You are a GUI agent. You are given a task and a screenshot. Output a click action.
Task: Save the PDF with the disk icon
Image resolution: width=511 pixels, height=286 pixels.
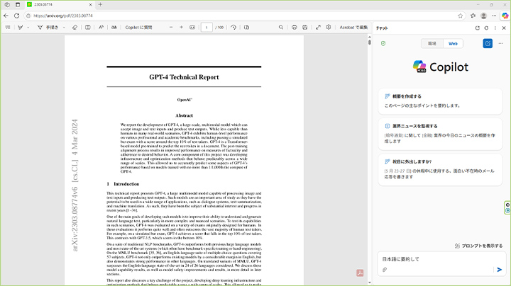point(304,28)
